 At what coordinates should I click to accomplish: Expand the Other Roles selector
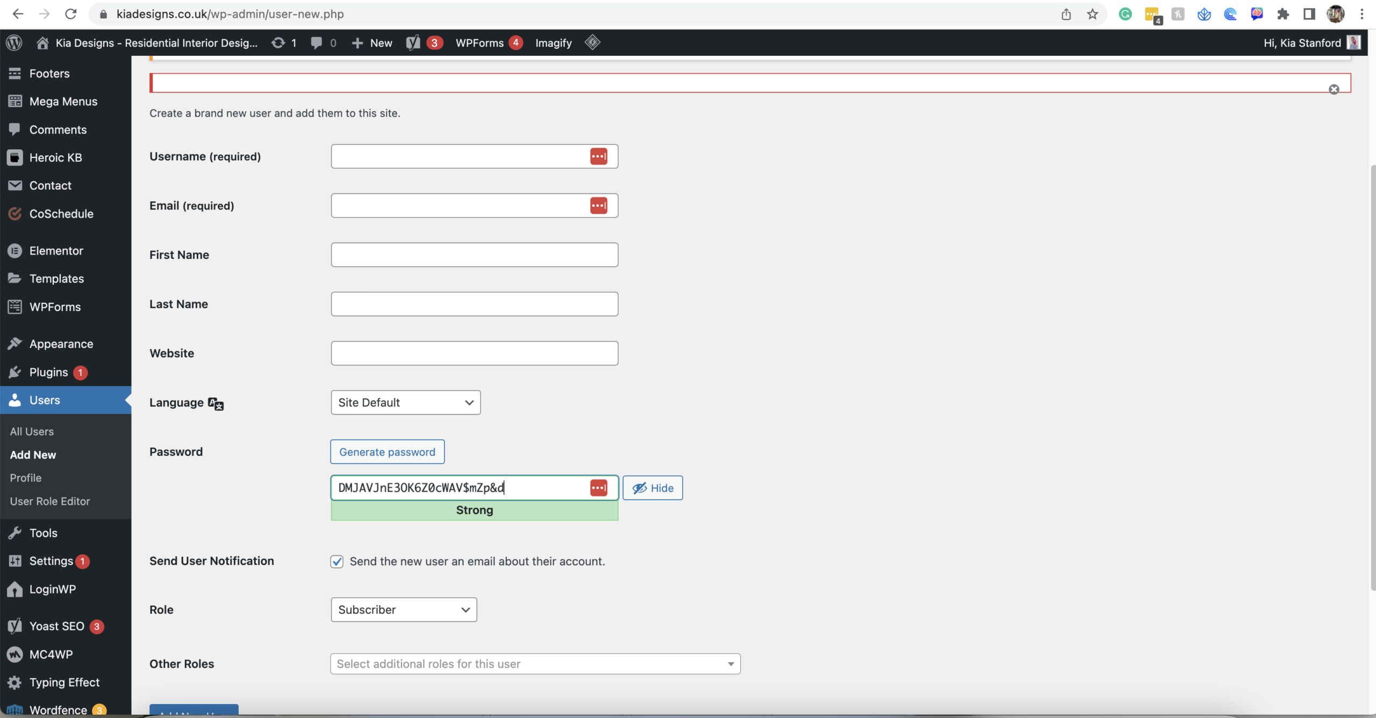click(x=535, y=664)
